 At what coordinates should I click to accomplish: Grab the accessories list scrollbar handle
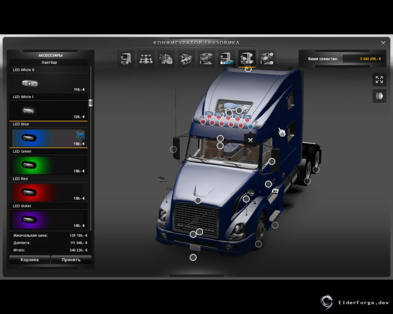[x=91, y=103]
